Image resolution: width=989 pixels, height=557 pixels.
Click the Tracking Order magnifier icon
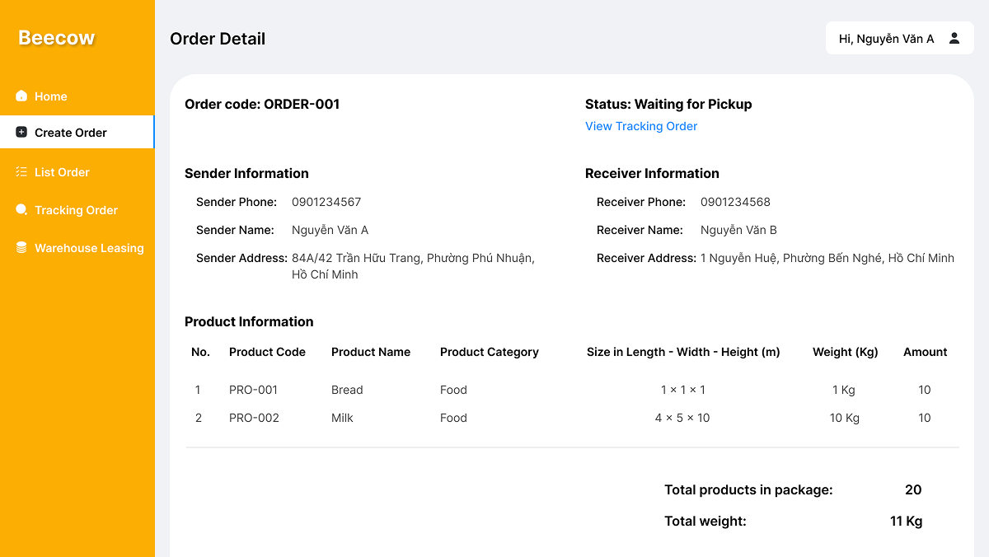21,210
